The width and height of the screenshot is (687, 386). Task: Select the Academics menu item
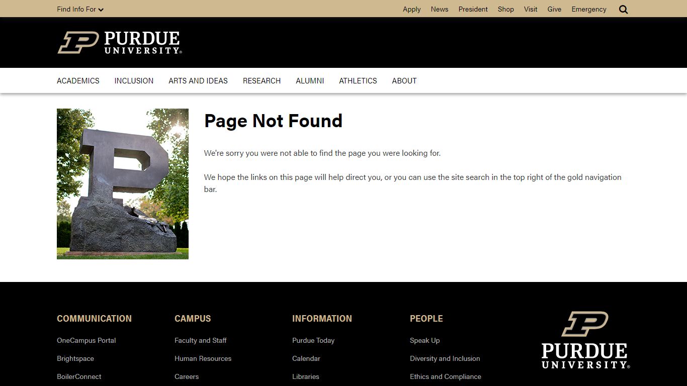[78, 80]
